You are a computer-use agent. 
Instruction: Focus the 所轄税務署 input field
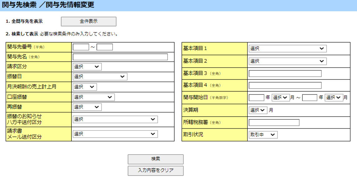coord(274,122)
